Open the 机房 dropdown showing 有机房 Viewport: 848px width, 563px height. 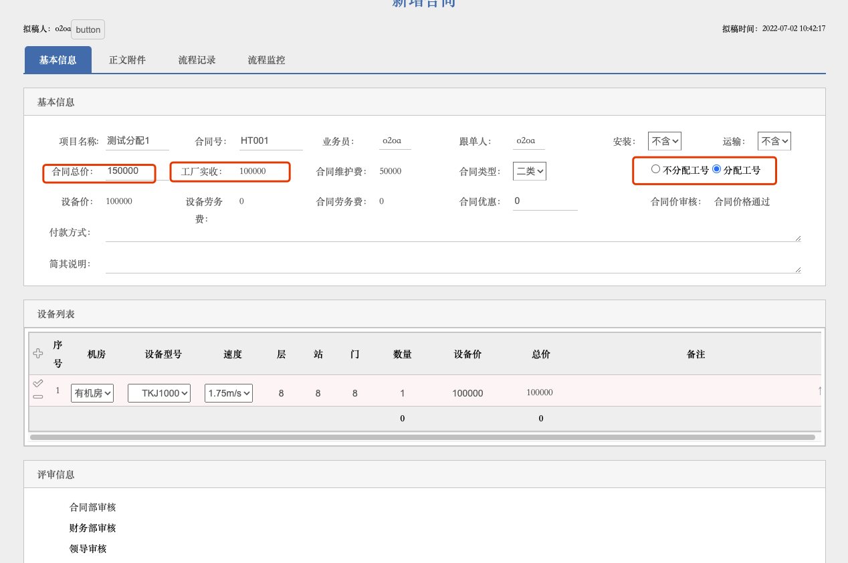tap(92, 393)
